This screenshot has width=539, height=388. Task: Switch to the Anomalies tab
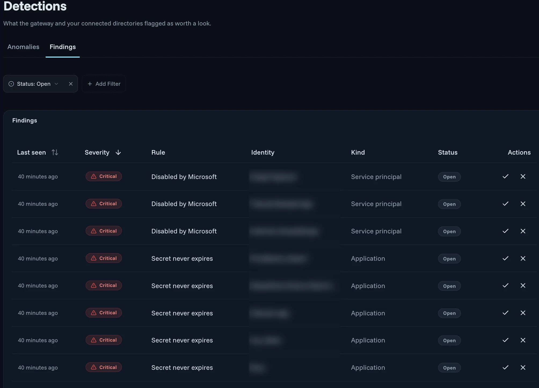coord(23,47)
